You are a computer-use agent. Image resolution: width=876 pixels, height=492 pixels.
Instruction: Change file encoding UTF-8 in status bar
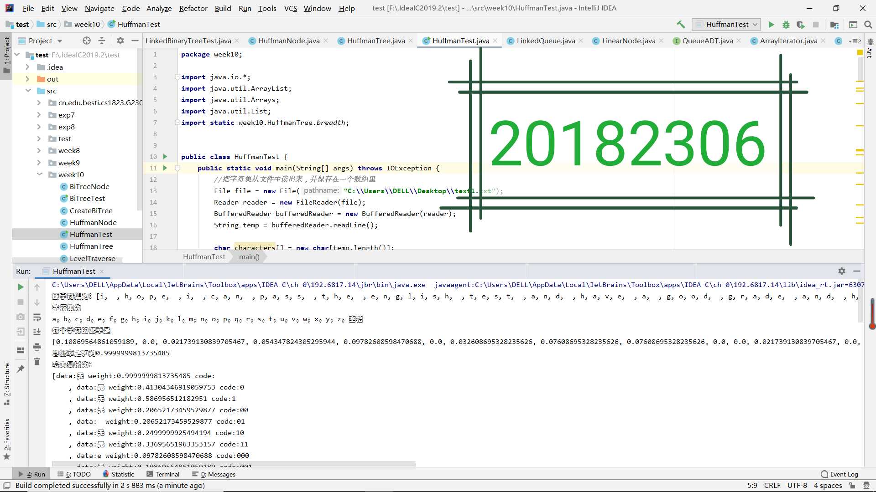(x=797, y=486)
